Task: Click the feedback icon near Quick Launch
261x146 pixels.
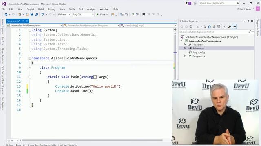Action: pyautogui.click(x=196, y=3)
